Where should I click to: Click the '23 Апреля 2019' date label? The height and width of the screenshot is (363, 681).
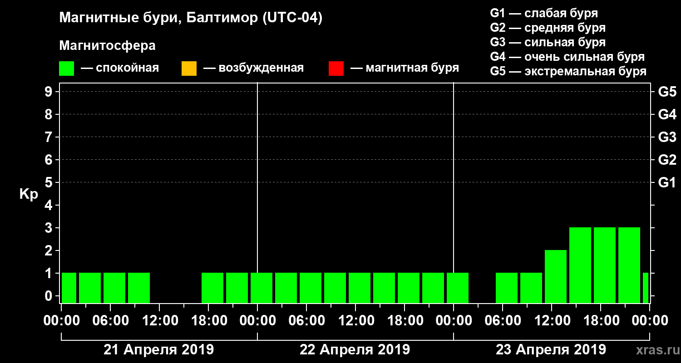point(551,350)
